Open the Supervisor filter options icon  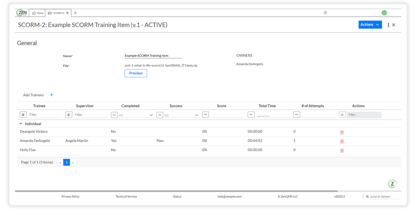pyautogui.click(x=69, y=115)
